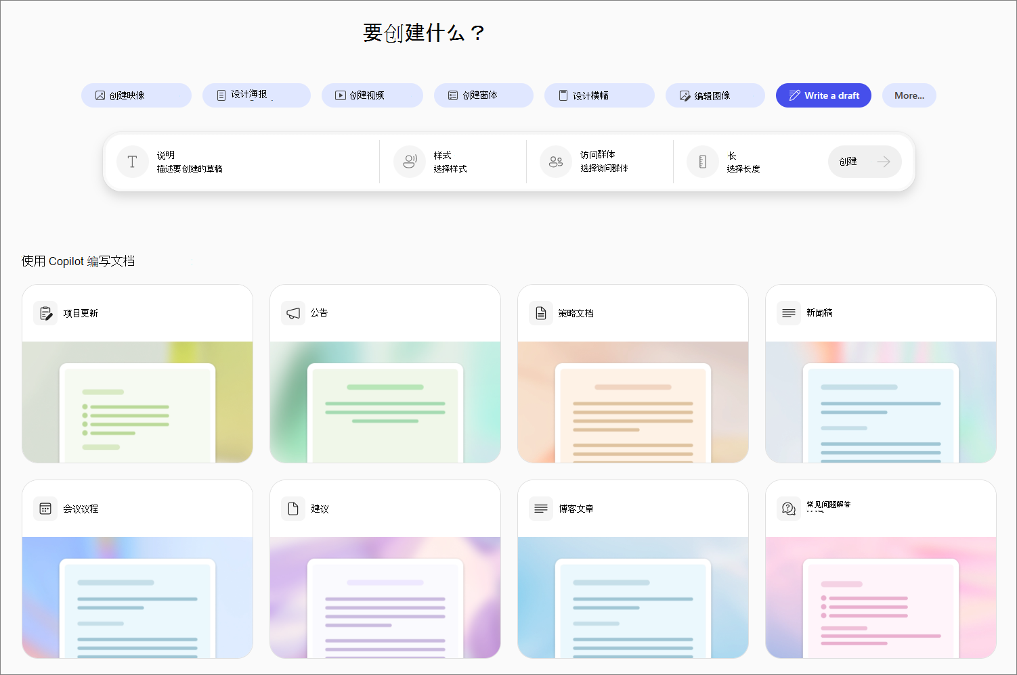
Task: Open the 建议 template preview
Action: pyautogui.click(x=385, y=598)
